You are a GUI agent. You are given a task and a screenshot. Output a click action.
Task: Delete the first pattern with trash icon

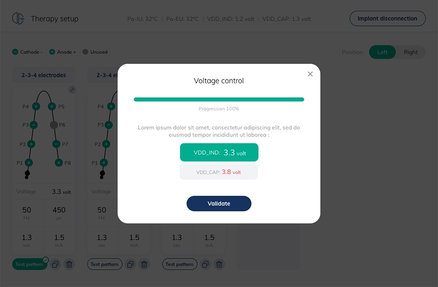click(69, 264)
